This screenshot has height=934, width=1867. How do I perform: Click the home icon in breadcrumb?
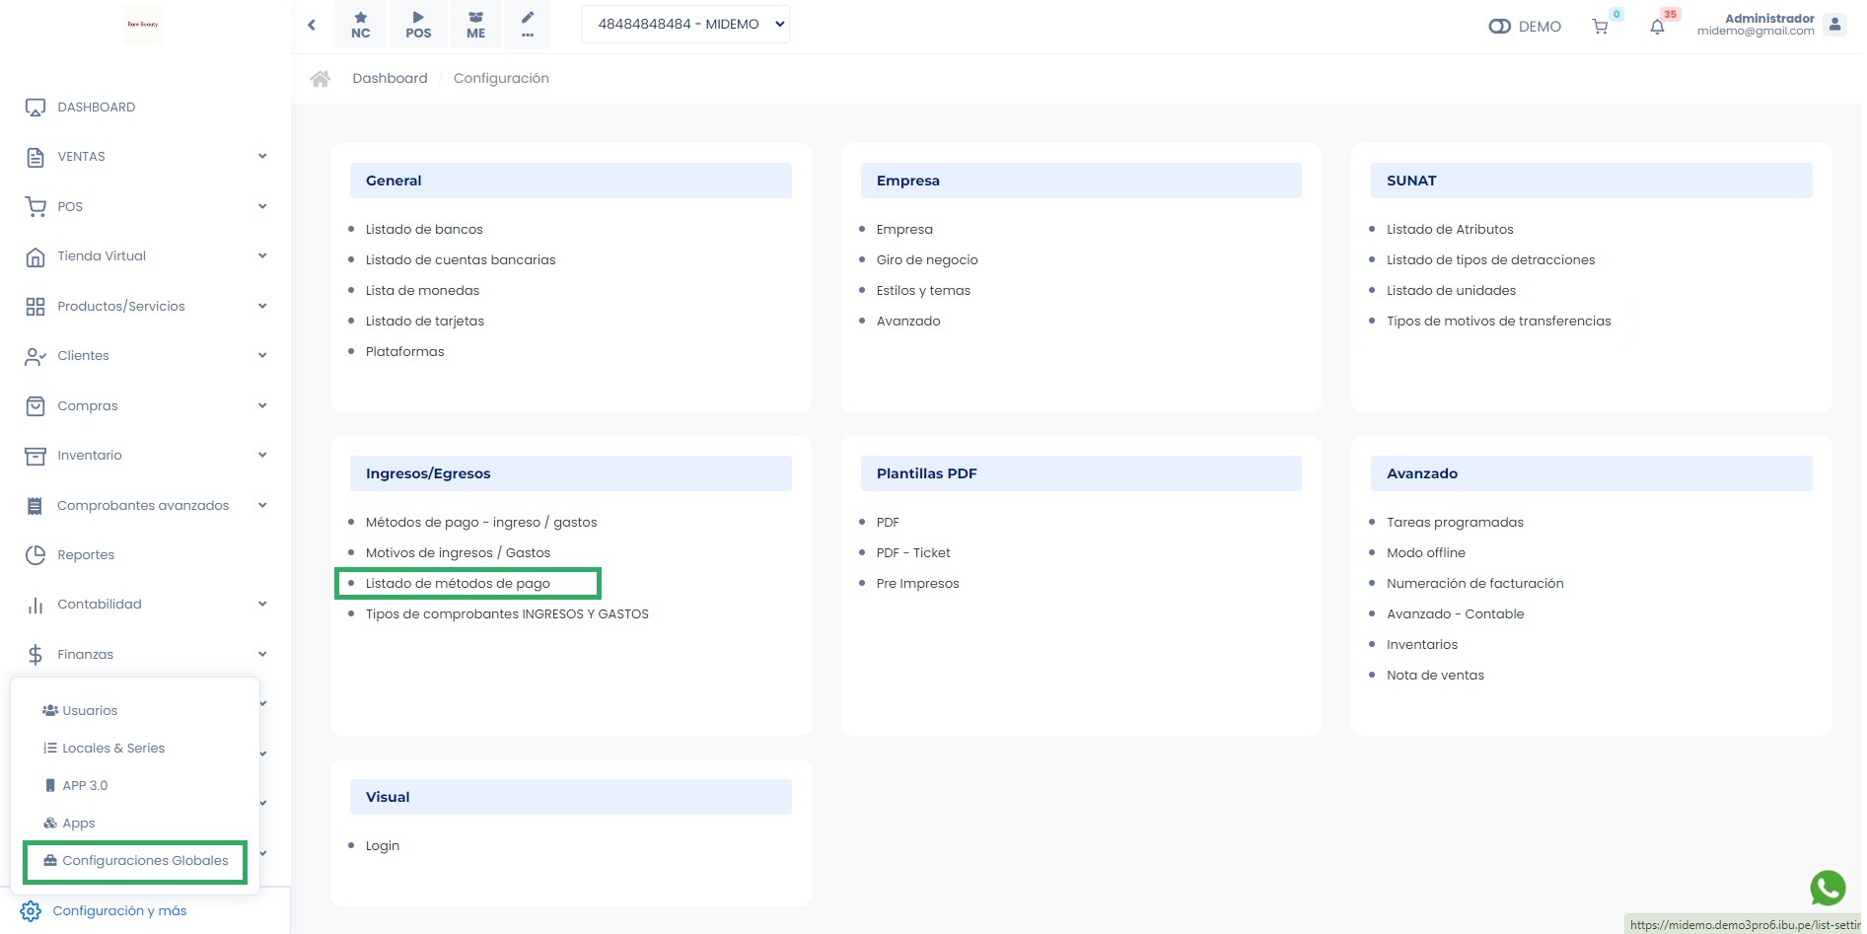click(321, 79)
